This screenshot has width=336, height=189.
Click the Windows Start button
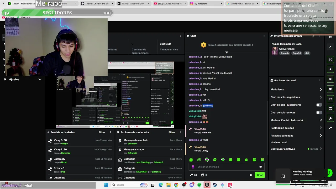pyautogui.click(x=106, y=185)
